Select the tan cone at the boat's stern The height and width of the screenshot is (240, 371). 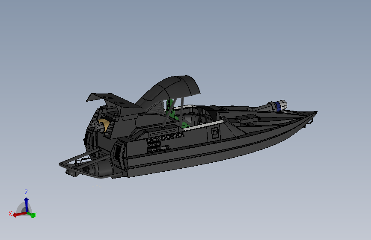click(104, 125)
